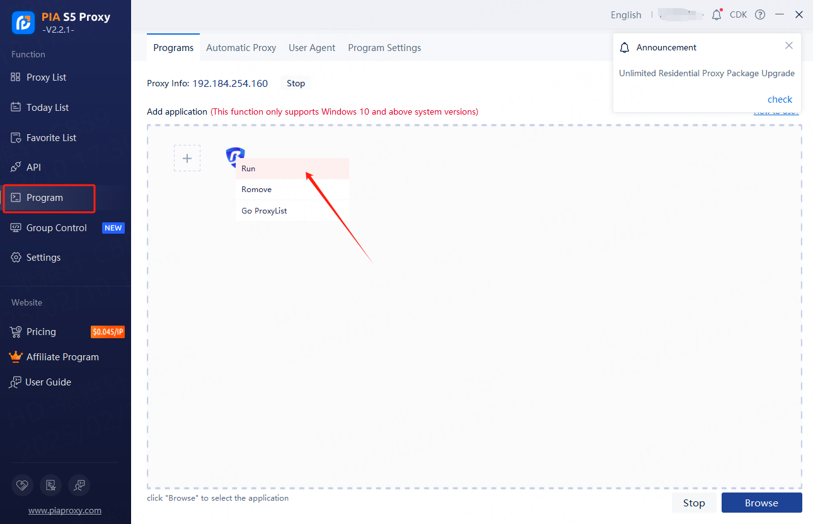Viewport: 813px width, 524px height.
Task: Close the Announcement popup
Action: coord(788,46)
